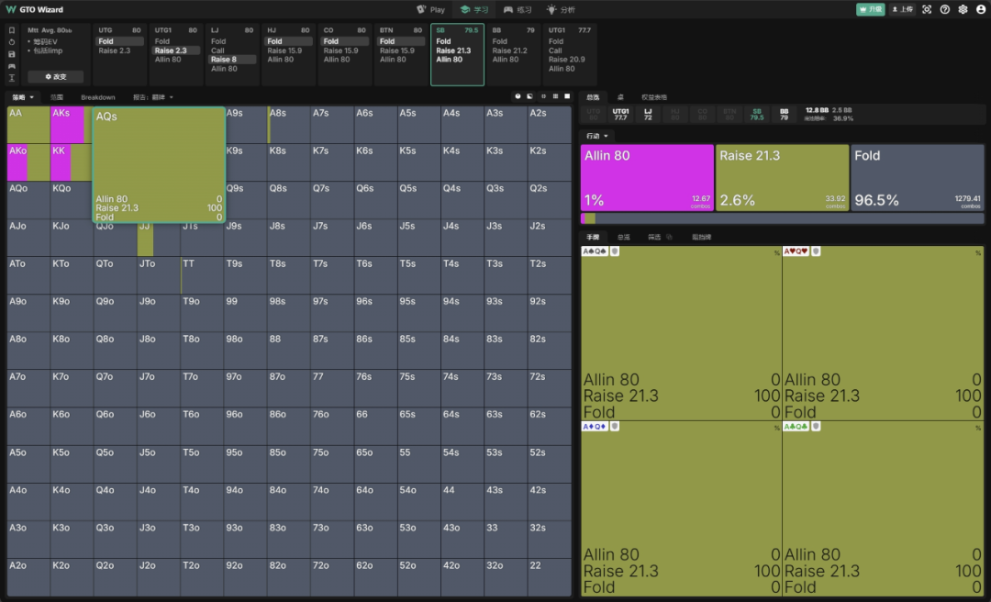The width and height of the screenshot is (991, 602).
Task: Toggle the % display on A♦Q♦ card
Action: tap(777, 429)
